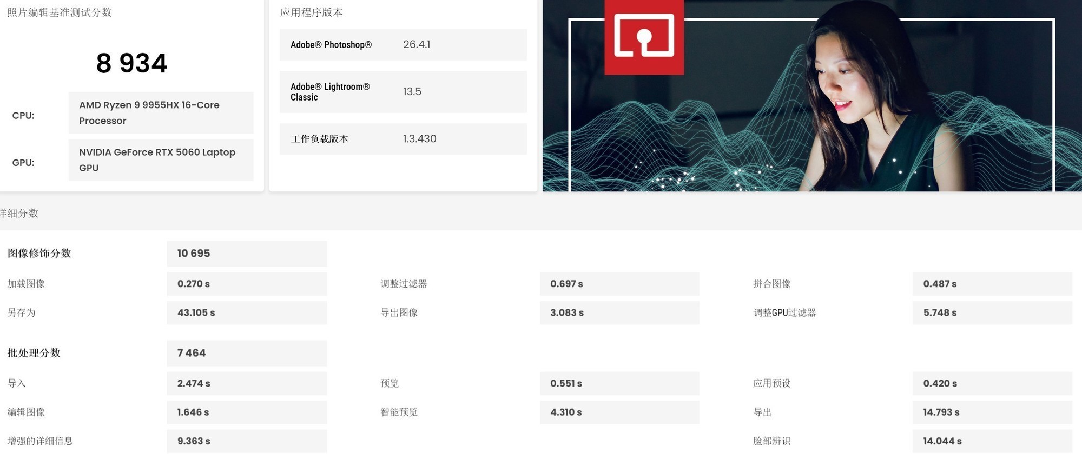Select the 导出图像 value 3.083 s
Image resolution: width=1082 pixels, height=466 pixels.
coord(619,313)
